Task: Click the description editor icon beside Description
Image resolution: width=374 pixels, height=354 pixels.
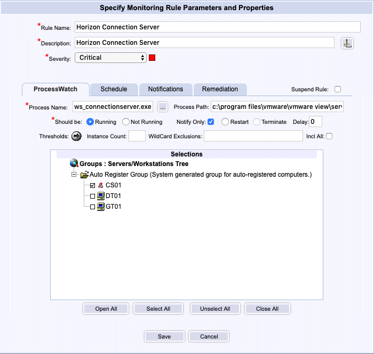Action: pyautogui.click(x=347, y=43)
